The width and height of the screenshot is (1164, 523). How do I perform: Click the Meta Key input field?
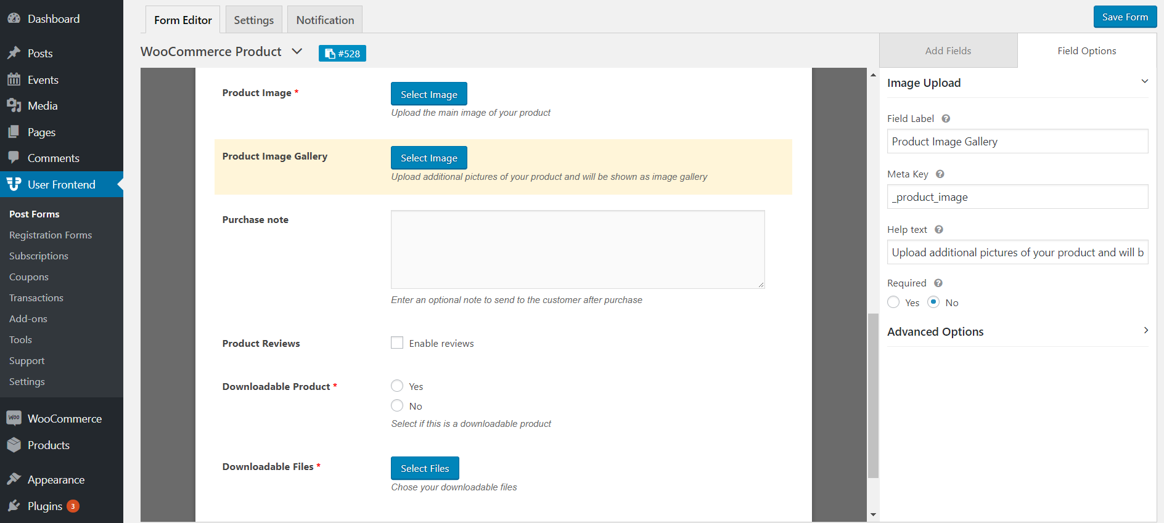pyautogui.click(x=1018, y=197)
